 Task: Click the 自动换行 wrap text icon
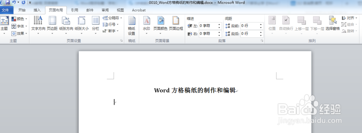tap(286, 21)
